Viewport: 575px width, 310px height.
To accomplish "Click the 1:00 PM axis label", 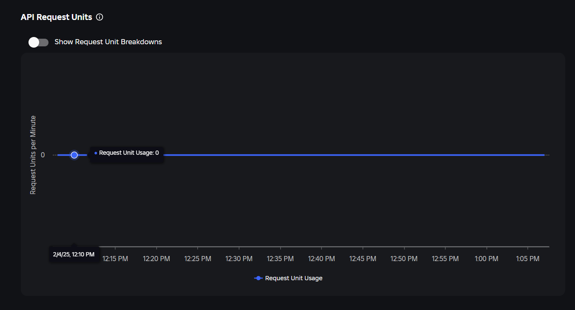I will coord(487,259).
